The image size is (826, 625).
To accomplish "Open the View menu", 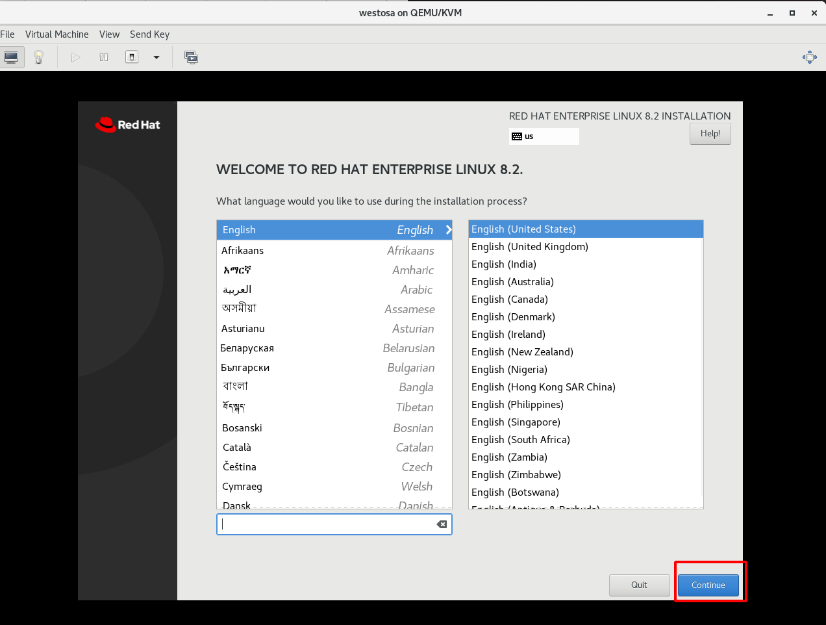I will pyautogui.click(x=109, y=34).
